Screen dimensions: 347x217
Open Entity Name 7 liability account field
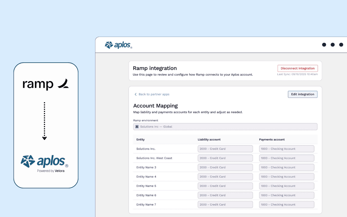click(225, 205)
